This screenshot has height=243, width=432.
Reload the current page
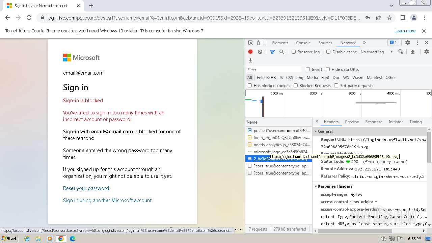click(29, 18)
